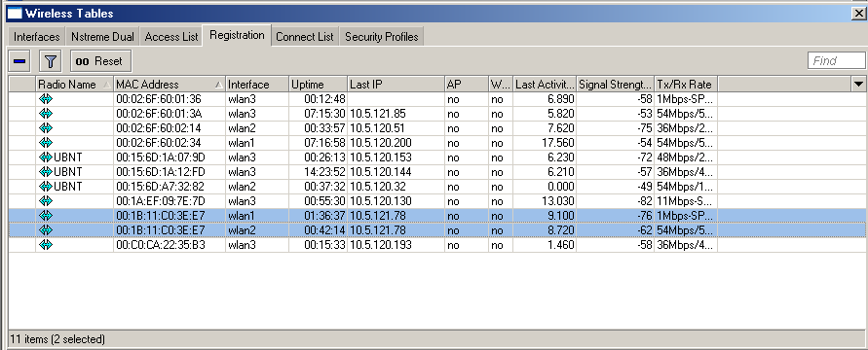Click the Reset counters button
868x350 pixels.
click(x=101, y=61)
